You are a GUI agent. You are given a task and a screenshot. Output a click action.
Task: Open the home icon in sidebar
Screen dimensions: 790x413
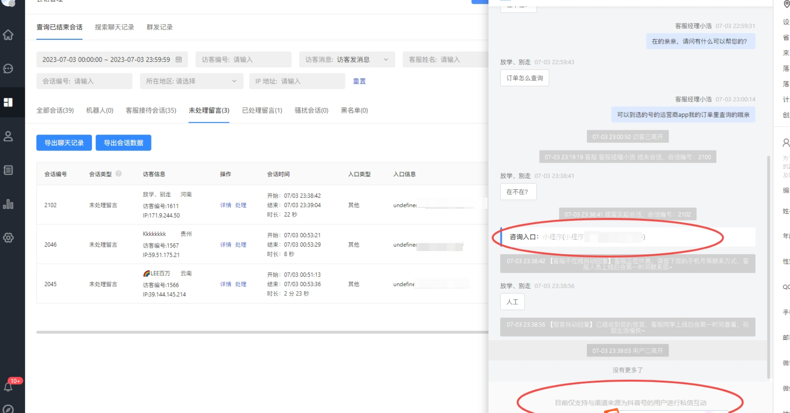point(8,35)
